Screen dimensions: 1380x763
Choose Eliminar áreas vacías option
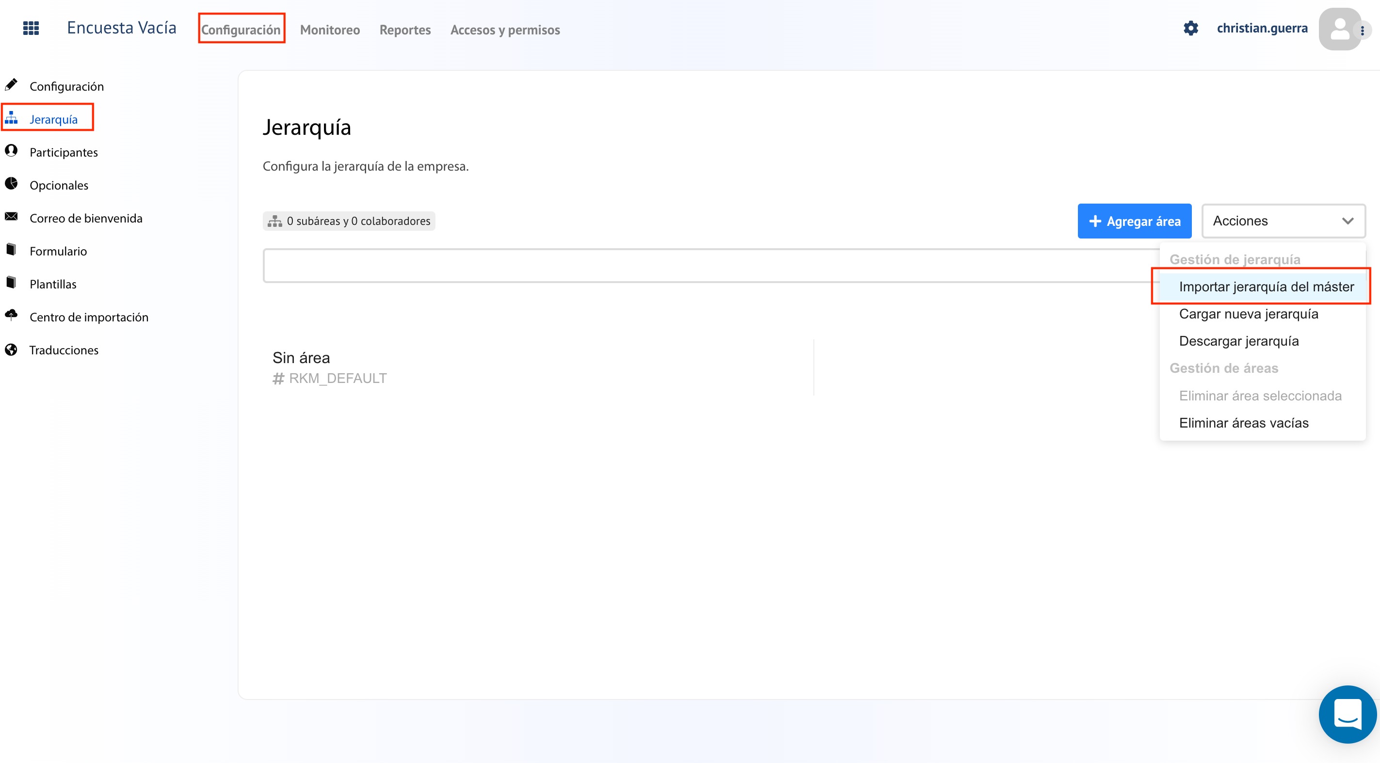coord(1262,423)
